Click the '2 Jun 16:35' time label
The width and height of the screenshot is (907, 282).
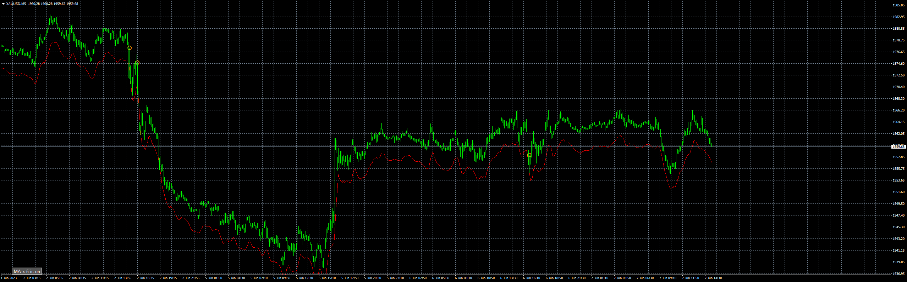pyautogui.click(x=145, y=278)
